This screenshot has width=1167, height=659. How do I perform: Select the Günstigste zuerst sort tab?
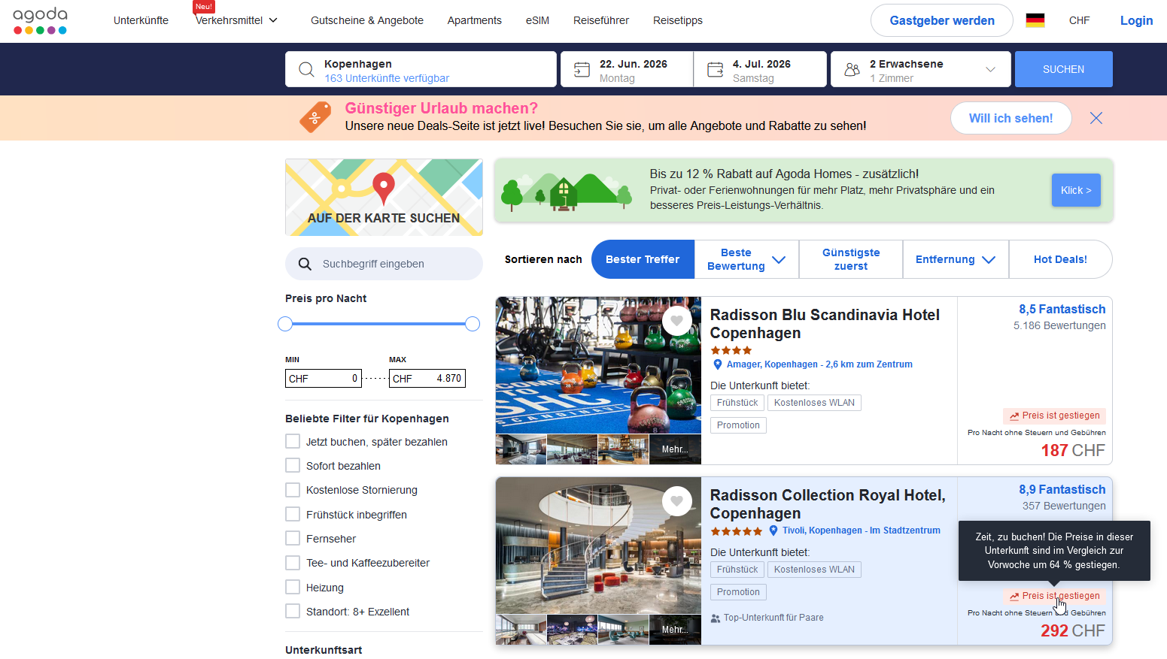click(x=850, y=259)
